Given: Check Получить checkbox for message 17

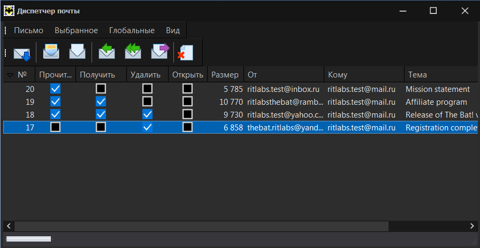Looking at the screenshot, I should click(101, 127).
